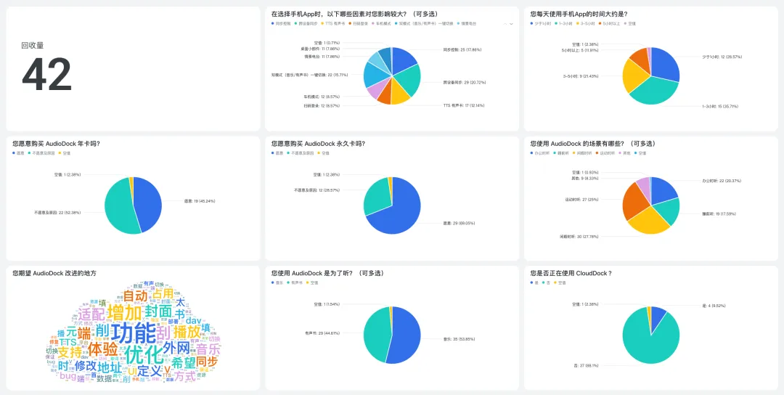Toggle 车机模式 legend item
This screenshot has height=395, width=784.
382,23
